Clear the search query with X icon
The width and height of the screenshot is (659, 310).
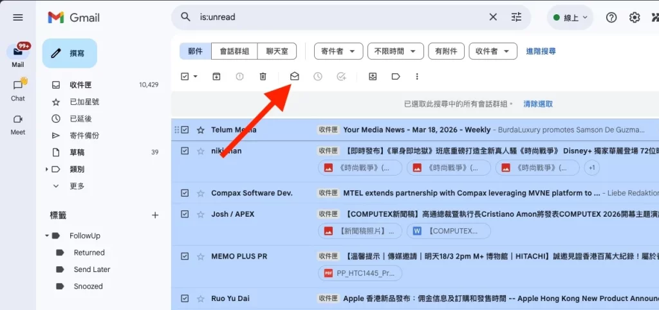tap(493, 17)
